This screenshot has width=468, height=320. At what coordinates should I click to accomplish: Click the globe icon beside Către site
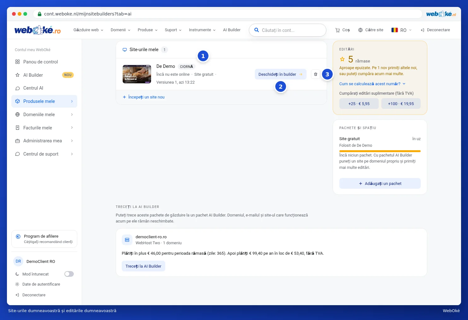click(x=360, y=30)
